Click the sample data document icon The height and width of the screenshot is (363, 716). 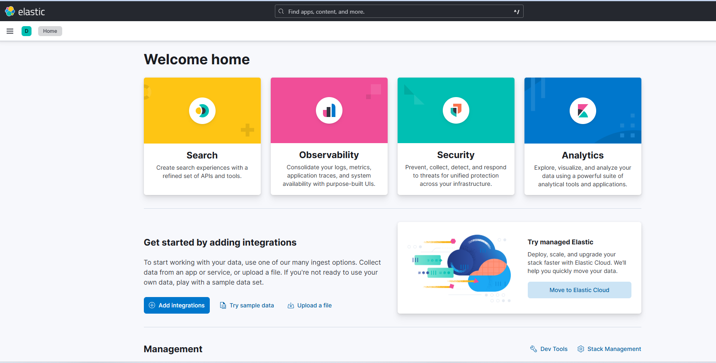pyautogui.click(x=223, y=305)
